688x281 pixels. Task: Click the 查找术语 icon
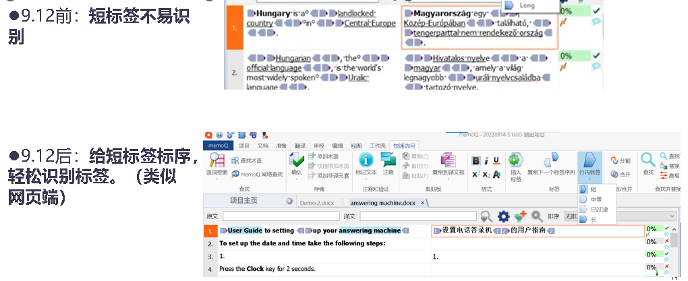[x=235, y=161]
